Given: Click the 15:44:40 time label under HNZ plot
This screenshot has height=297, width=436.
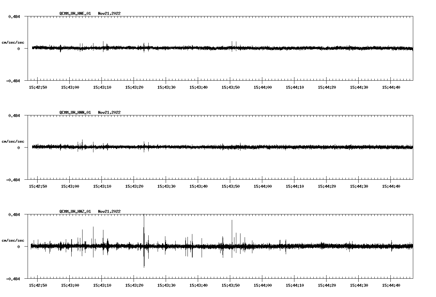Looking at the screenshot, I should click(x=391, y=285).
